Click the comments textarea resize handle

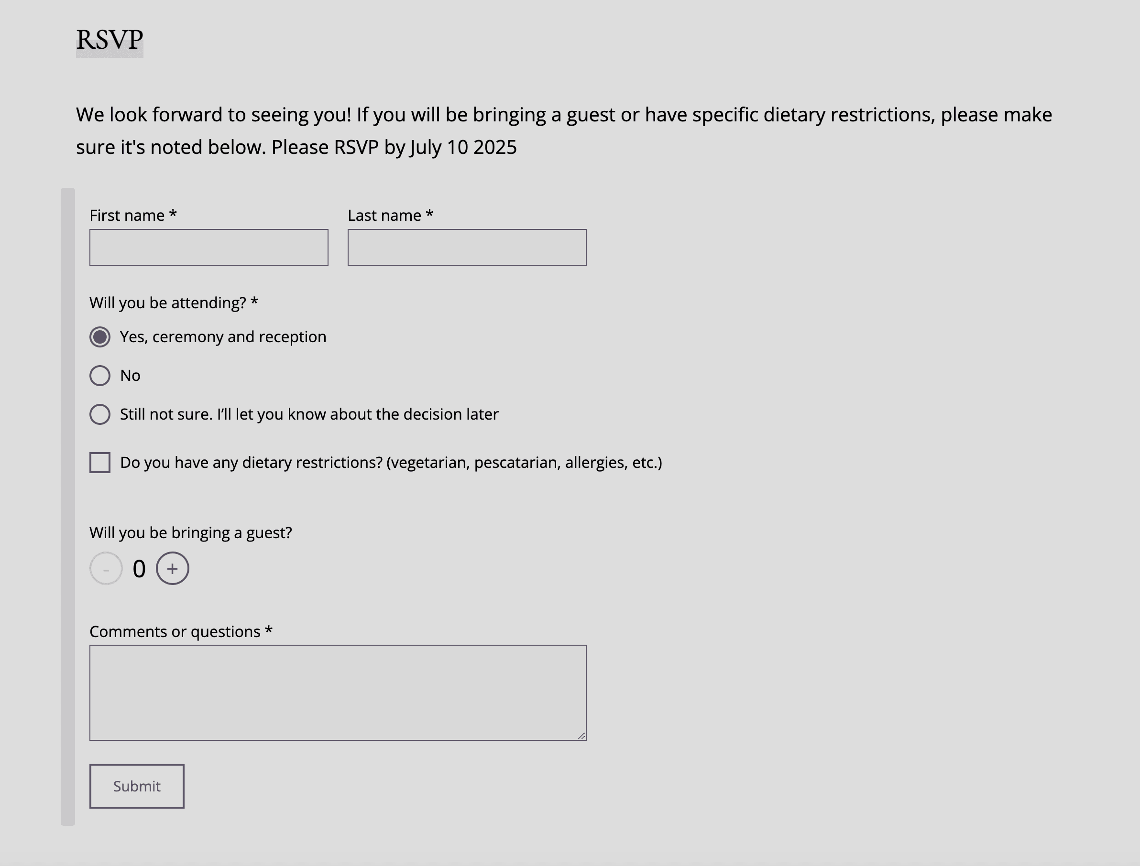point(581,736)
